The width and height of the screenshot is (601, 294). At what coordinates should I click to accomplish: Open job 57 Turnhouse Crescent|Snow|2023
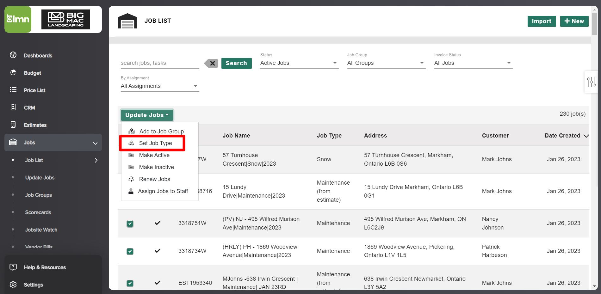[249, 159]
